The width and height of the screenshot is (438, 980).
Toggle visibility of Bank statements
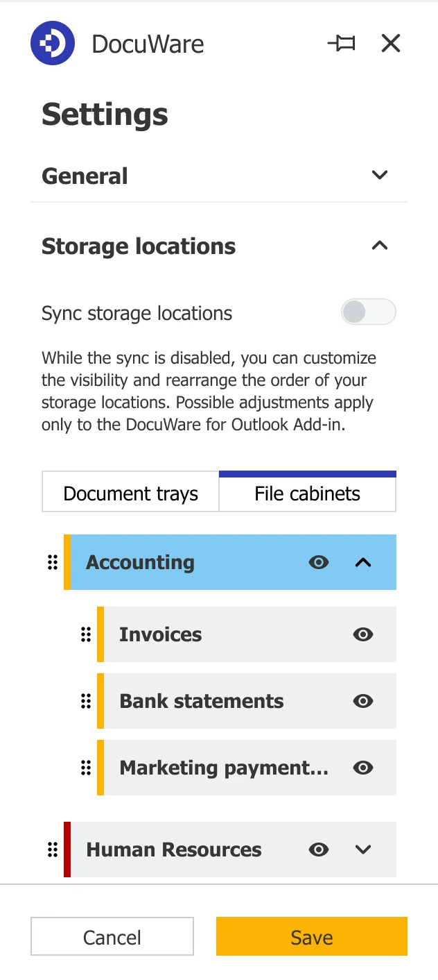coord(363,700)
